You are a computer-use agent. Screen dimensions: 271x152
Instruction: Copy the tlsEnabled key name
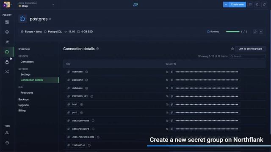(69, 145)
